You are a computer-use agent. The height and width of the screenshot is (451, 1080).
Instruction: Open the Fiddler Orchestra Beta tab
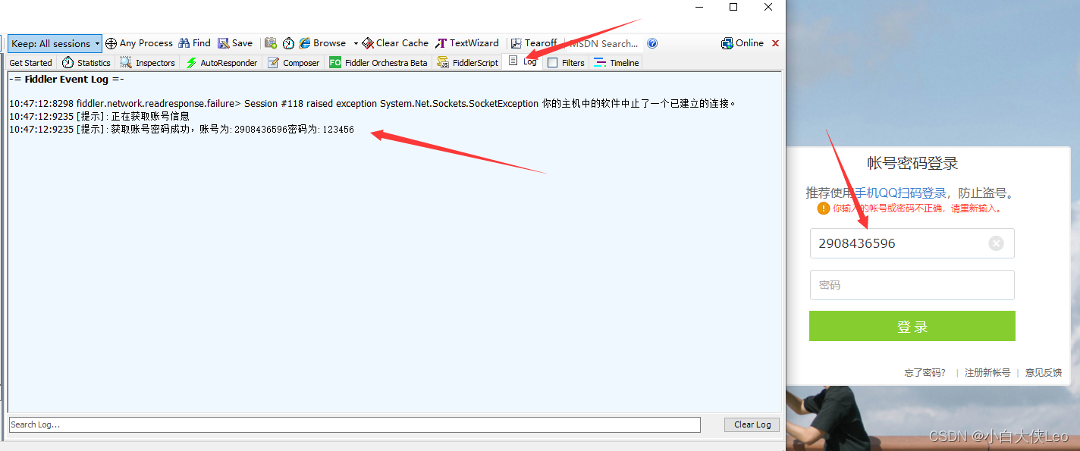[378, 63]
